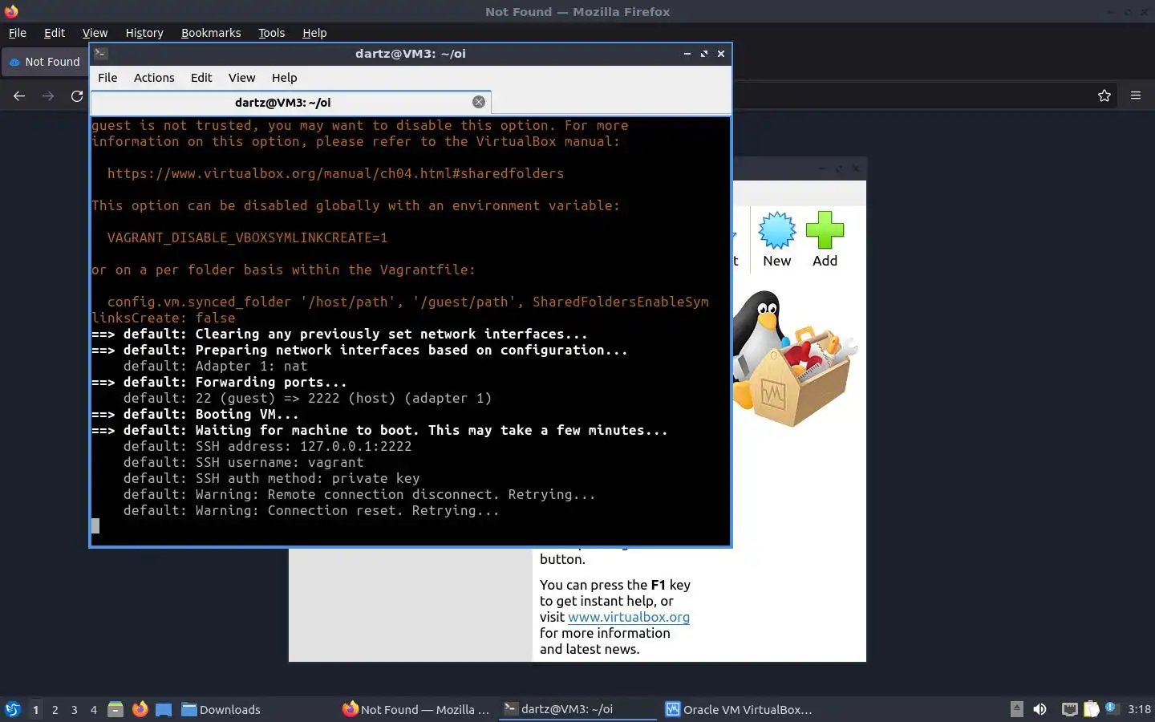Click the "SSH address: 127.0.0.1:2222" line

point(267,446)
